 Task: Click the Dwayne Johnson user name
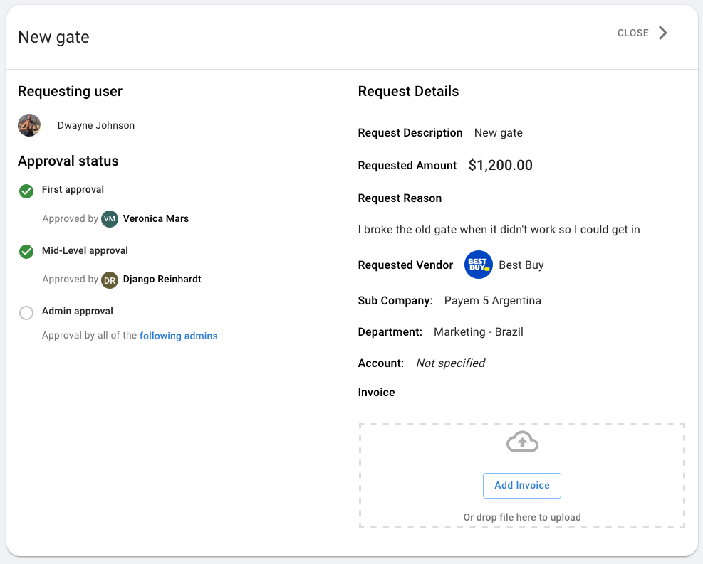(x=96, y=125)
